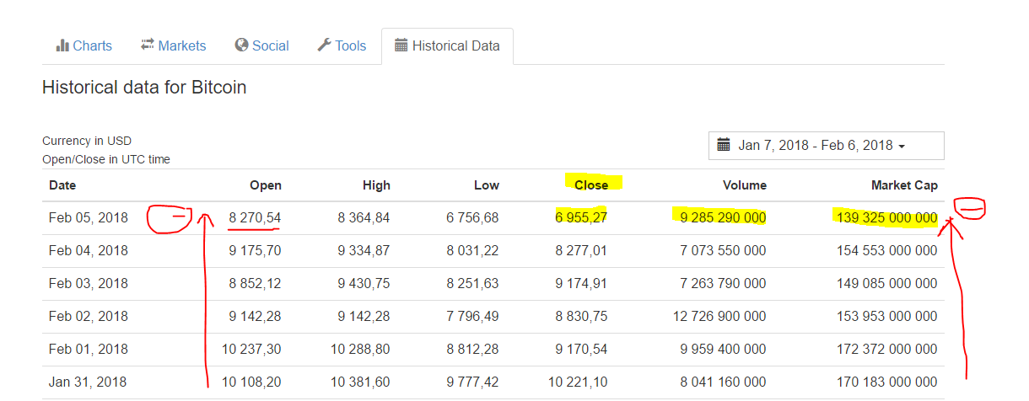Click high price 10 381,60
Screen dimensions: 1029x401
click(360, 382)
